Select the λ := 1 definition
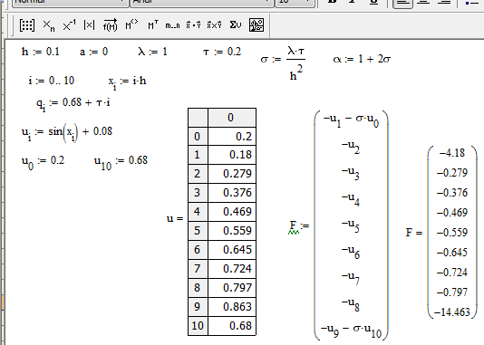The height and width of the screenshot is (345, 484). pyautogui.click(x=152, y=52)
